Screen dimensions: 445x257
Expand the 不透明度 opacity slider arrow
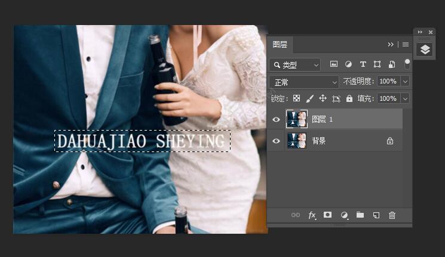tap(406, 82)
